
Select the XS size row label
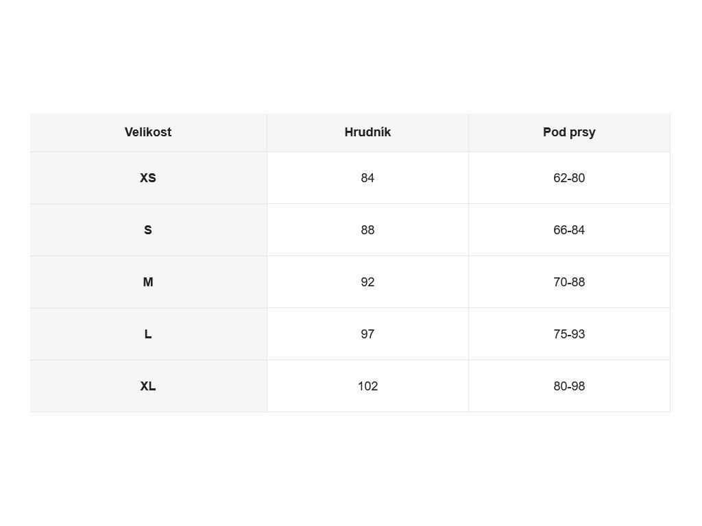(148, 178)
